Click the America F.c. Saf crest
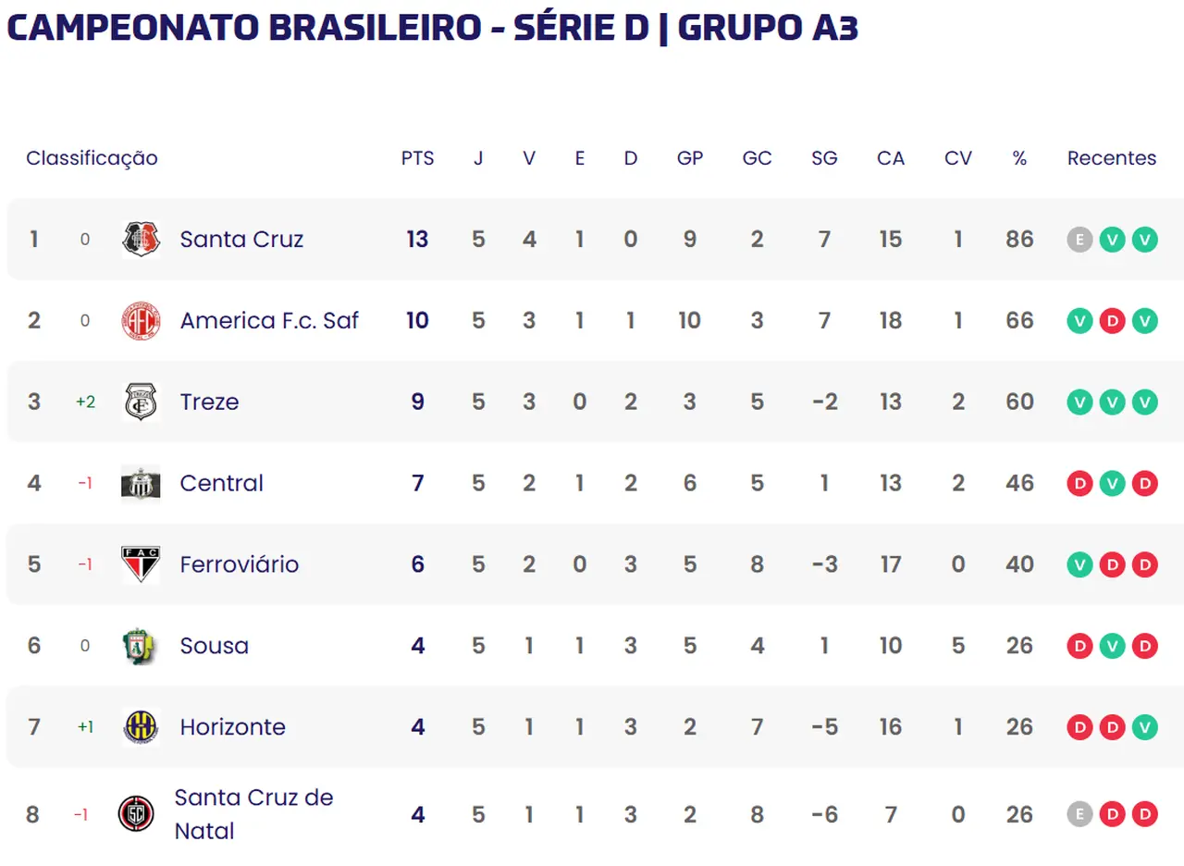1184x866 pixels. (141, 320)
